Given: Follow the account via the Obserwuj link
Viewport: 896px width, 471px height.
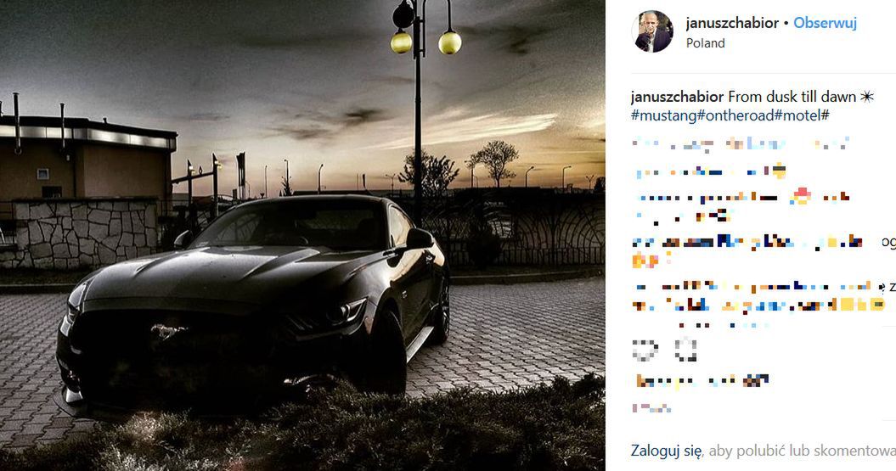Looking at the screenshot, I should coord(826,24).
